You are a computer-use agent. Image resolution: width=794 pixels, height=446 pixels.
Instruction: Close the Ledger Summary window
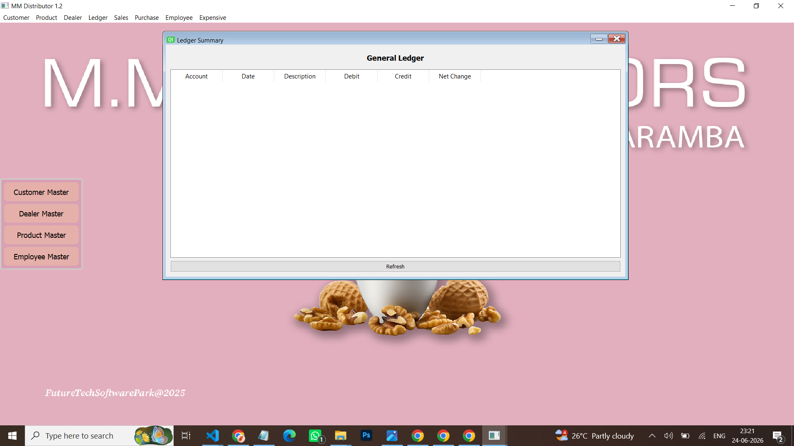(x=617, y=39)
